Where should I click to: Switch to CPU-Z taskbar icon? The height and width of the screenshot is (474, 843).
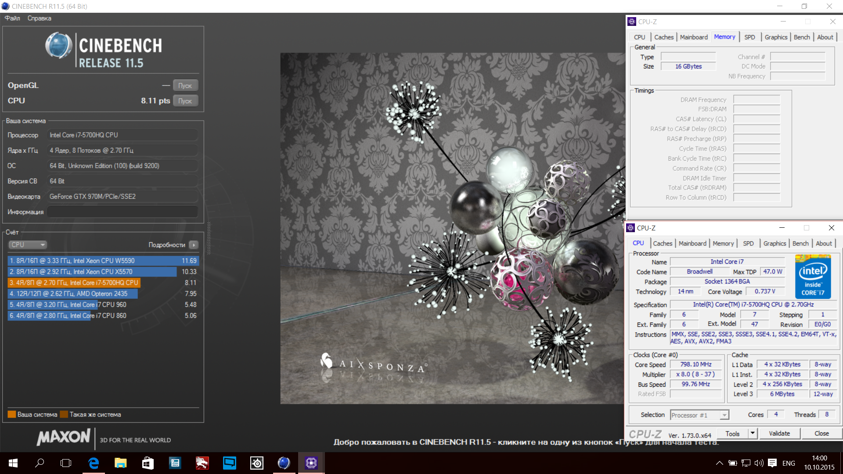click(311, 463)
